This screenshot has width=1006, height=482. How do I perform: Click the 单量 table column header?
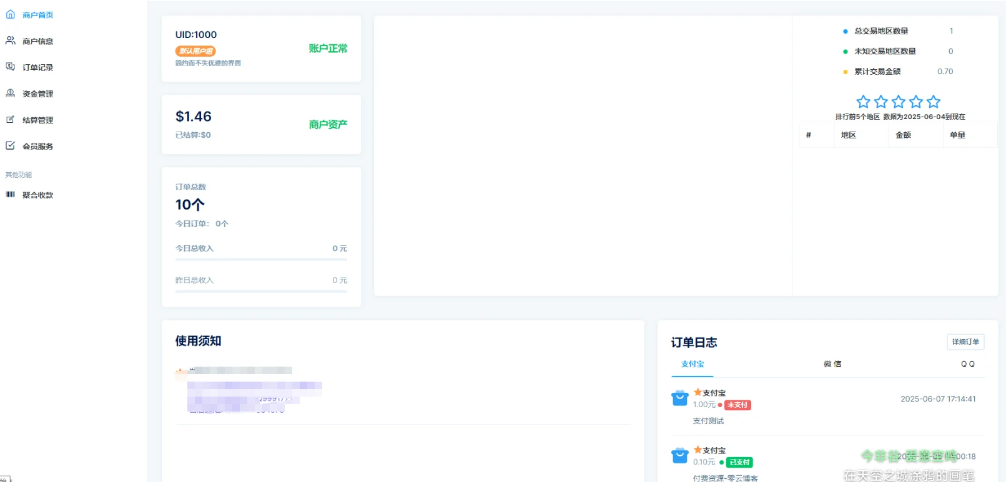970,135
